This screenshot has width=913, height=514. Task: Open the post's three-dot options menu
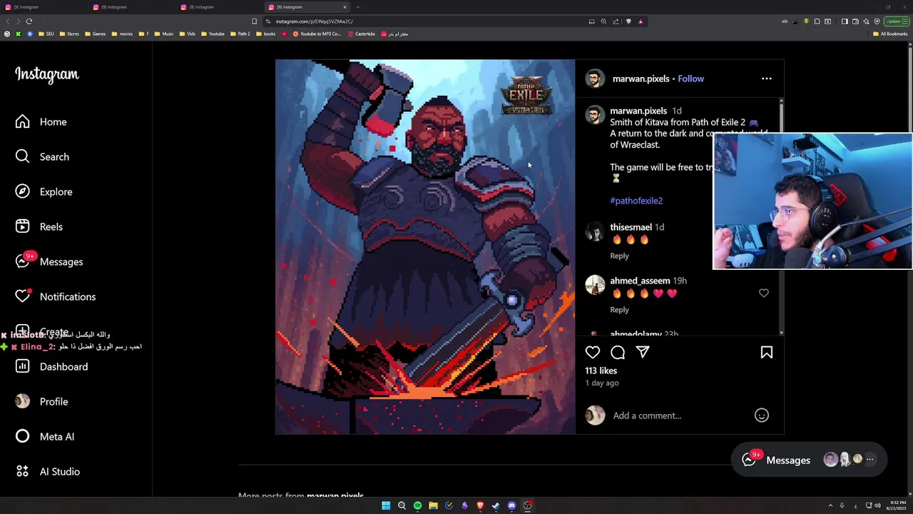pos(767,79)
